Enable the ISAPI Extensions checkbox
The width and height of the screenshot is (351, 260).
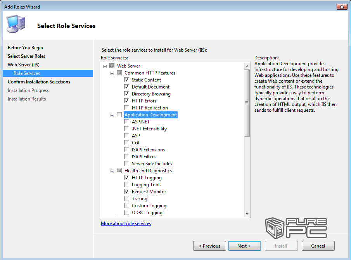pos(127,149)
